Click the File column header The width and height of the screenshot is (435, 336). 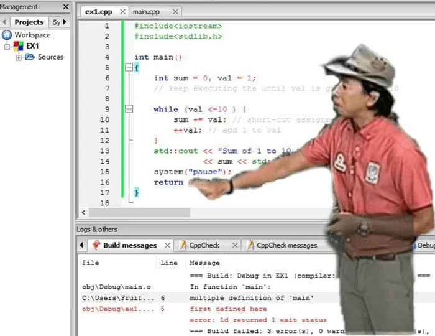coord(91,263)
